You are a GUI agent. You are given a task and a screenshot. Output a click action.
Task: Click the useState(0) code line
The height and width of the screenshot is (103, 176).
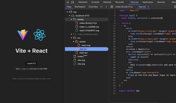[142, 18]
